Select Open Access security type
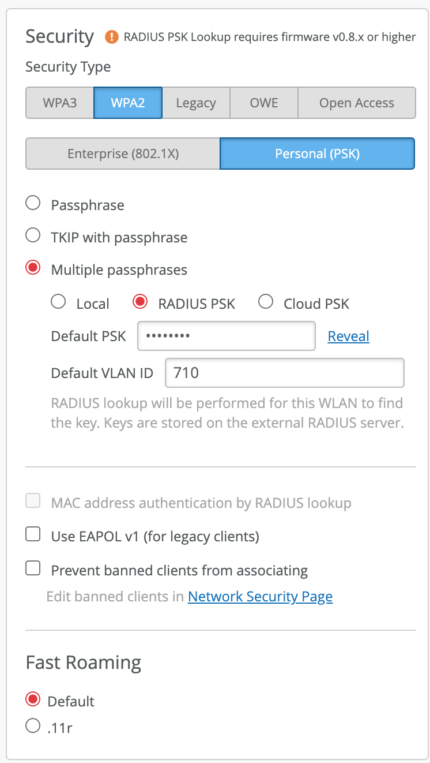 point(357,103)
